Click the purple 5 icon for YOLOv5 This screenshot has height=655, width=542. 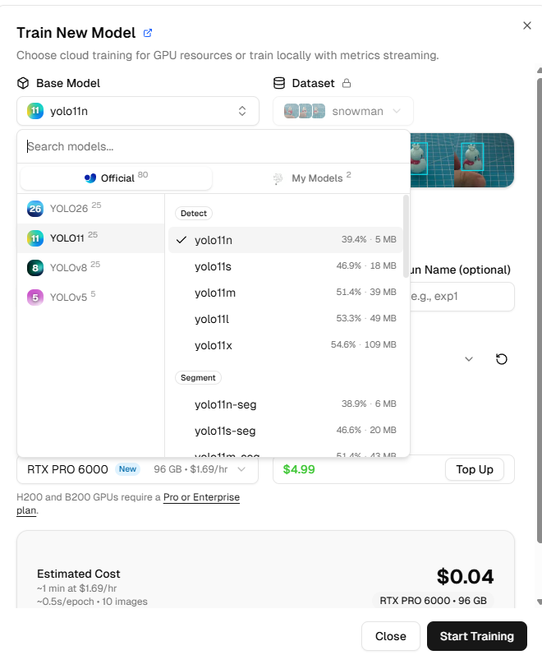tap(35, 298)
